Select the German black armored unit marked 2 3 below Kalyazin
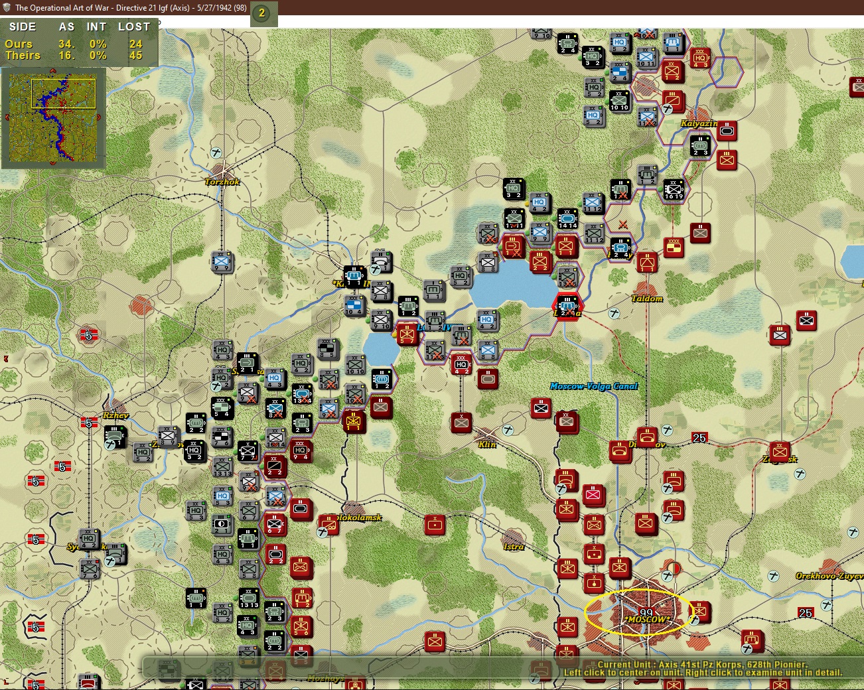The image size is (864, 690). tap(701, 146)
